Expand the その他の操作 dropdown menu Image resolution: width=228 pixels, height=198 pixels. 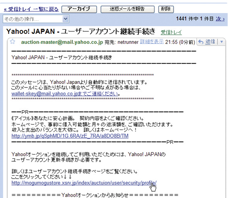pos(36,19)
